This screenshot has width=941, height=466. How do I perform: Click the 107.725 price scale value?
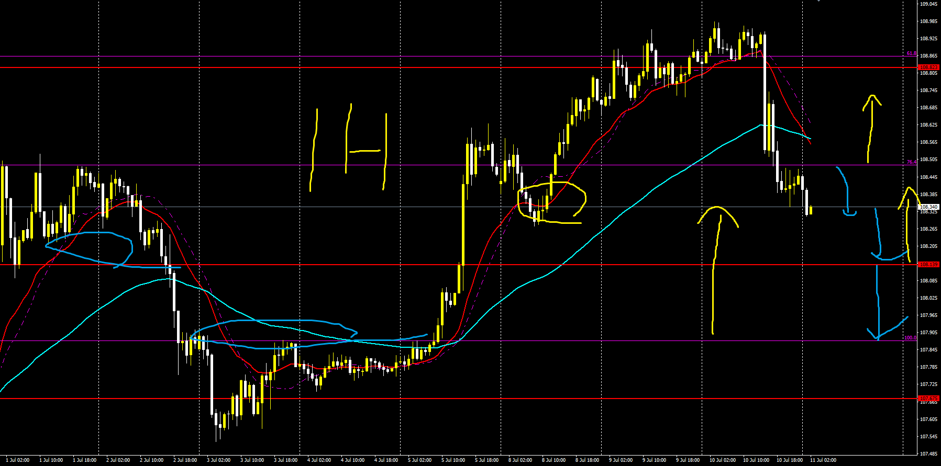[929, 384]
